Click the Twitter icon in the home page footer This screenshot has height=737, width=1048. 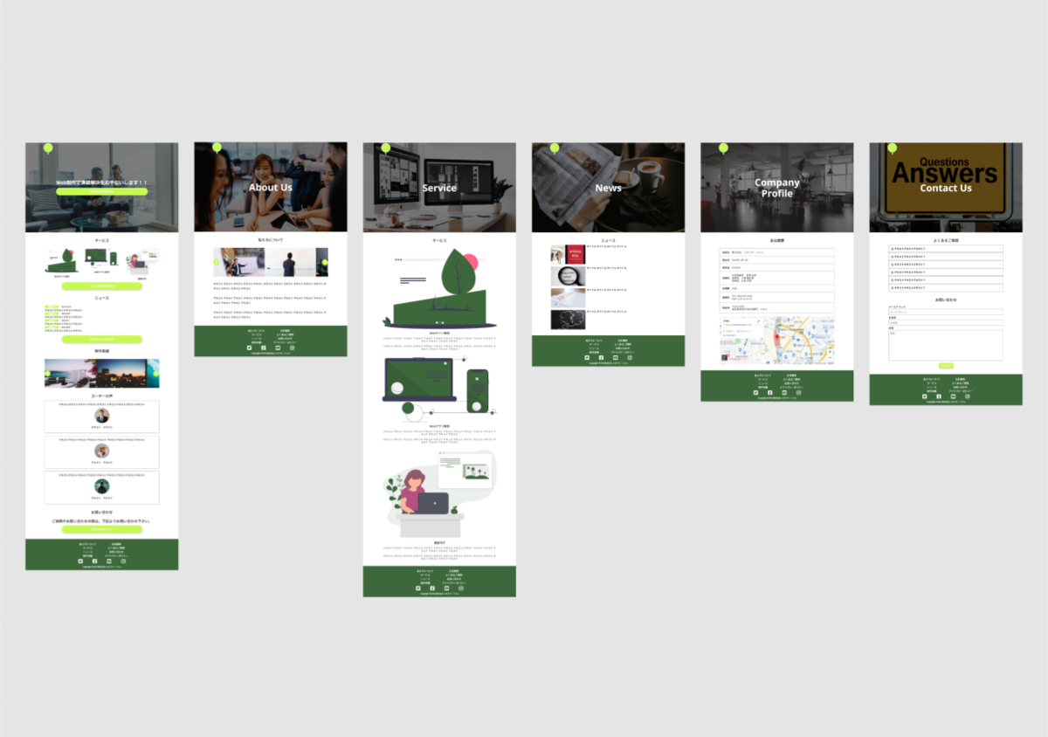click(x=80, y=560)
